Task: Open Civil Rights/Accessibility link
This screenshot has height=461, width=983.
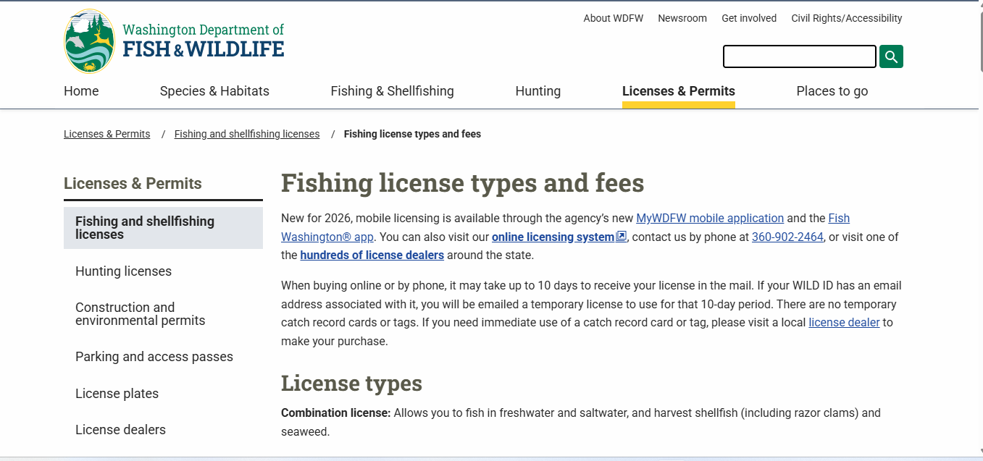Action: click(847, 18)
